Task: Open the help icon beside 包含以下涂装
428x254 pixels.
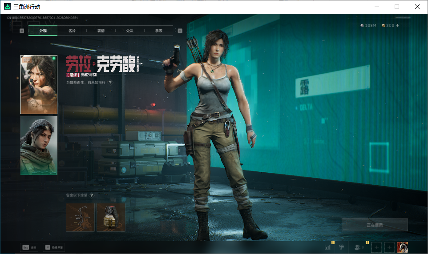Action: [x=92, y=195]
